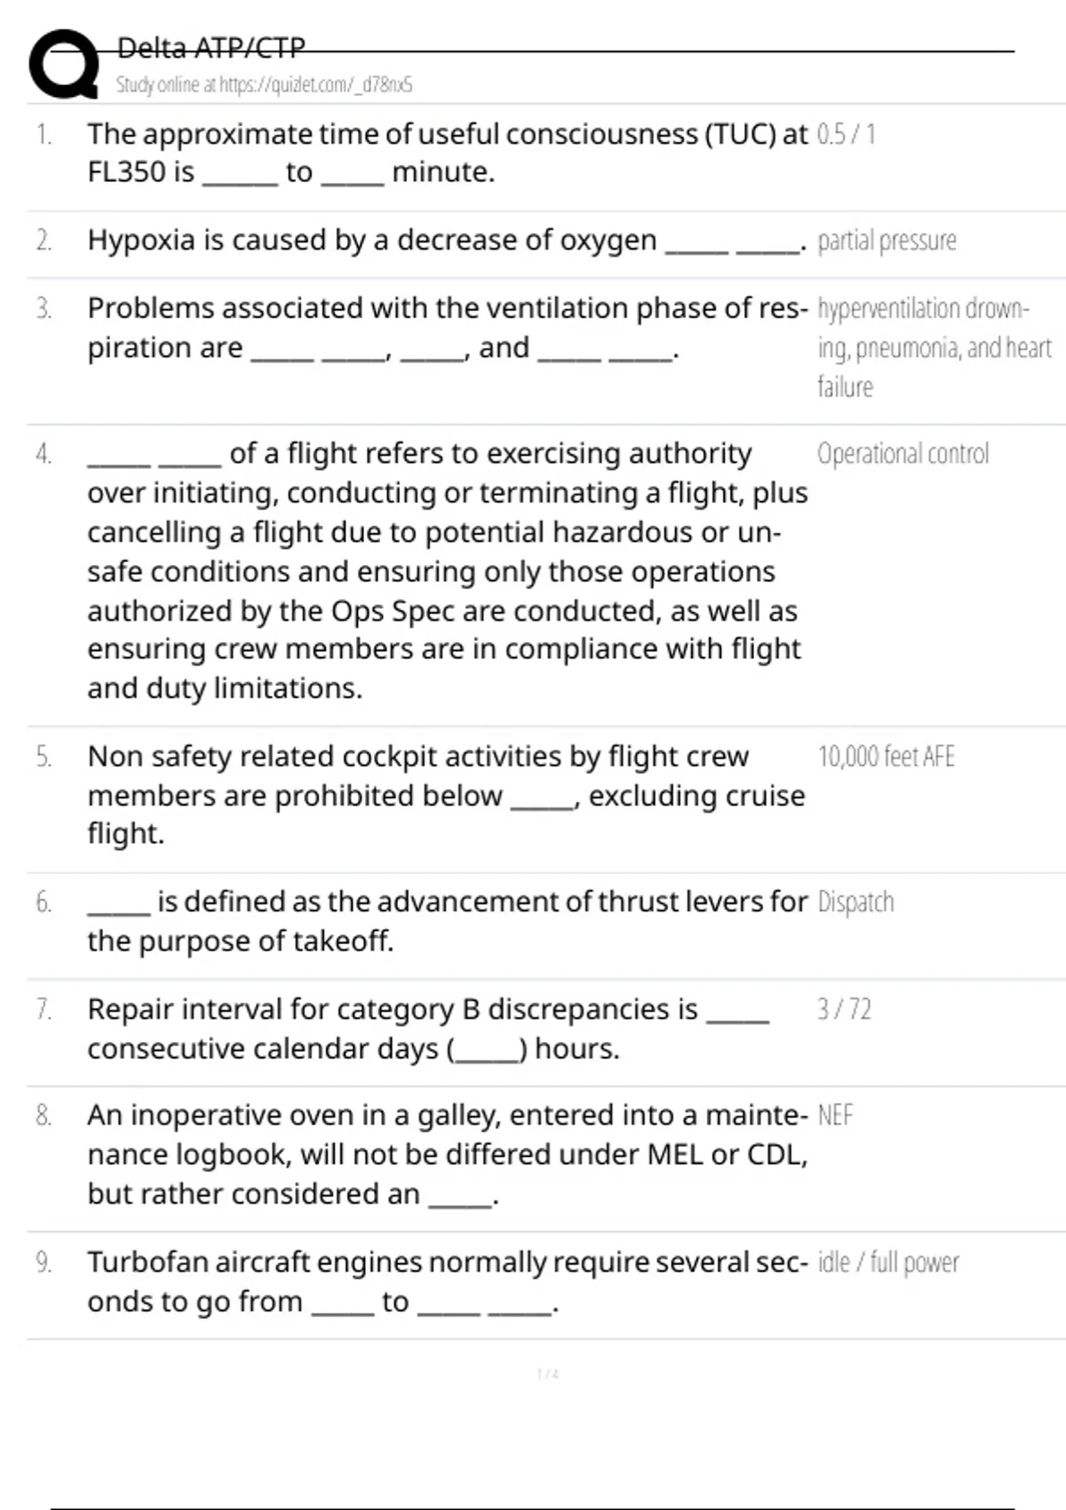Select the non safety cockpit activities question
Screen dimensions: 1066x1510
point(446,795)
